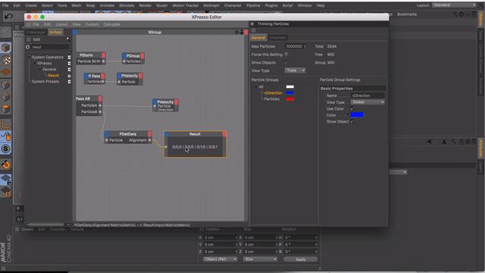
Task: Open the Layout Standard dropdown
Action: (455, 5)
